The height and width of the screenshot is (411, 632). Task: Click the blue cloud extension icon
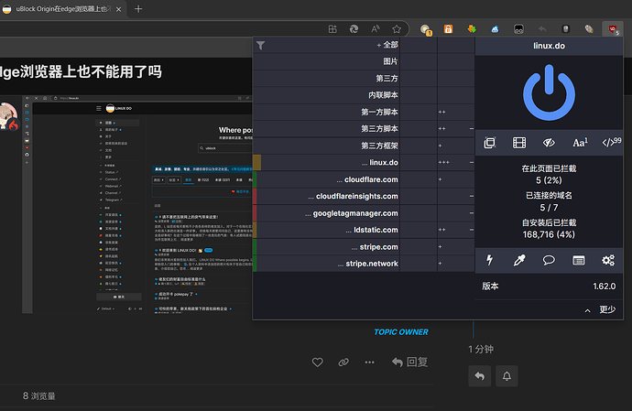click(495, 29)
